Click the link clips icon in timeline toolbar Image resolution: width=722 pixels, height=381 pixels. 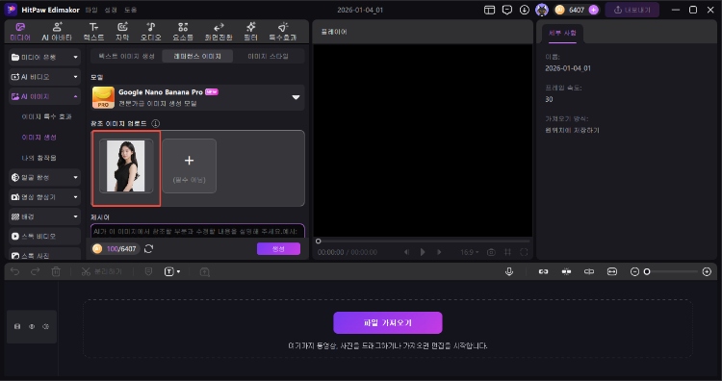tap(543, 272)
